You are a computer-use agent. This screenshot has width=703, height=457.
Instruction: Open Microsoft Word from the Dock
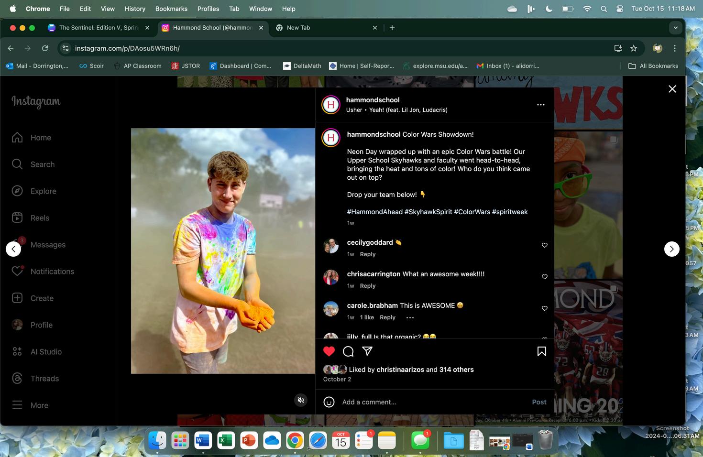(203, 440)
